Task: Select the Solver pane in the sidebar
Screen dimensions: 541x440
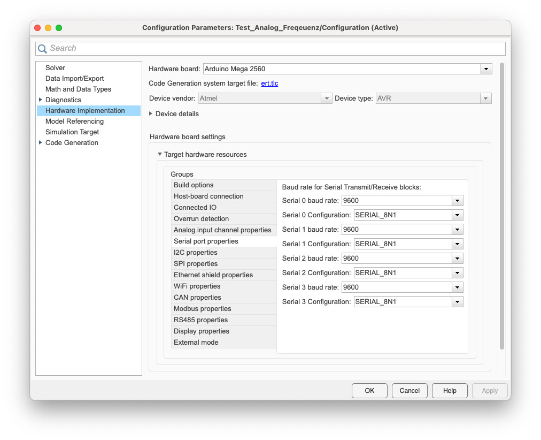Action: (55, 67)
